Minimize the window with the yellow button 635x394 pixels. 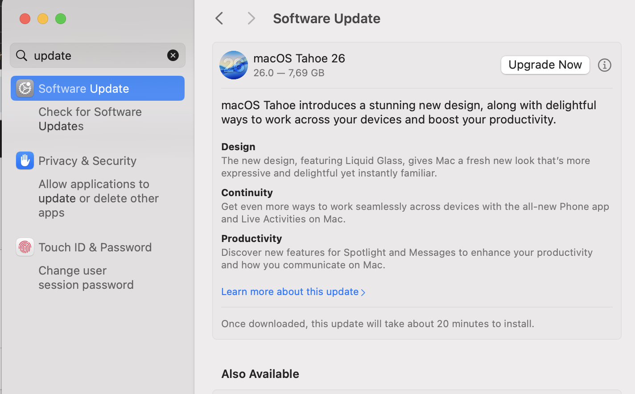coord(43,19)
